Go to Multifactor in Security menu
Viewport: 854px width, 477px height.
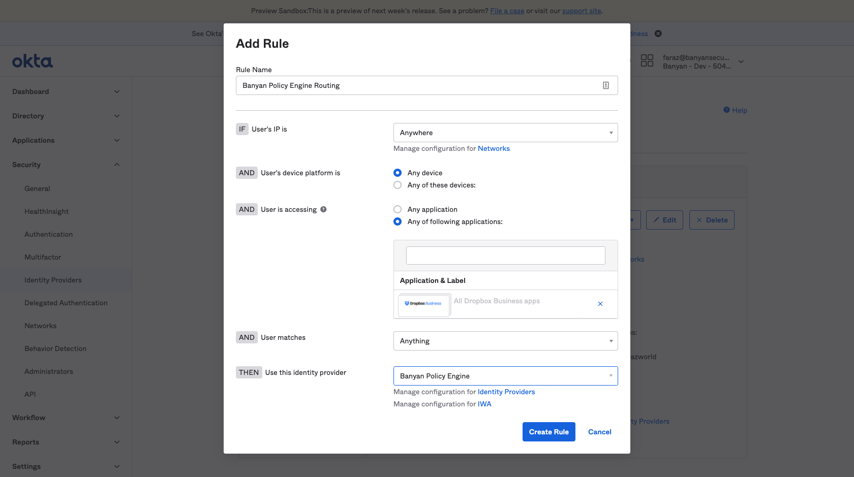[43, 257]
